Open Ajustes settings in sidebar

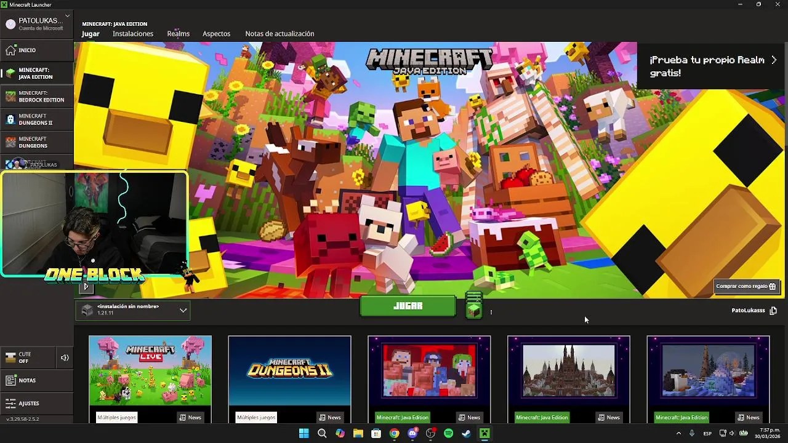[x=37, y=403]
